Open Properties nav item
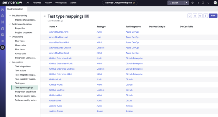Image resolution: width=218 pixels, height=117 pixels. click(20, 28)
